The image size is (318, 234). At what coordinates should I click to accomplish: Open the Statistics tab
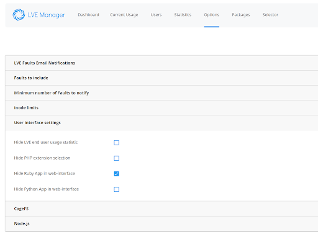pos(183,15)
